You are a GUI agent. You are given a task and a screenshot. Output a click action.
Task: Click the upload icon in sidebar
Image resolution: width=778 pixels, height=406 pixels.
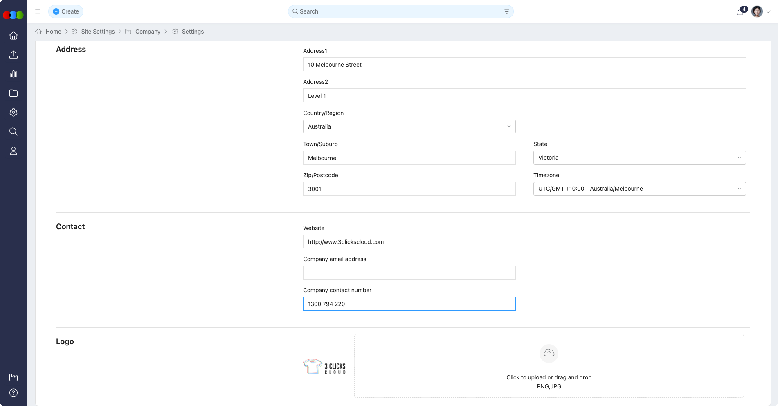13,55
